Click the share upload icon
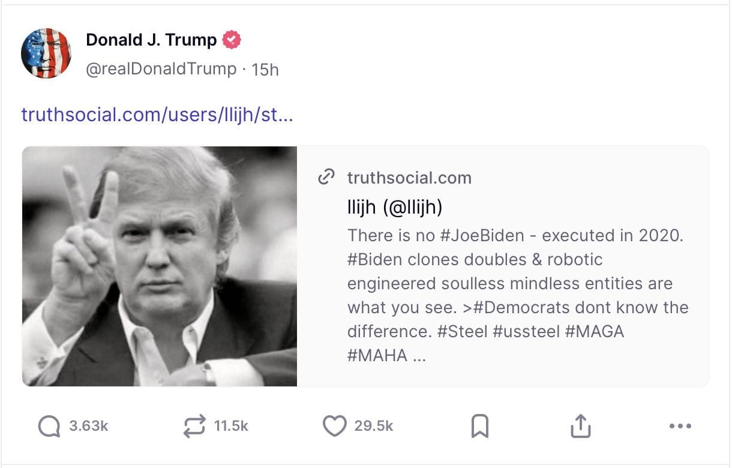This screenshot has height=468, width=732. coord(580,426)
